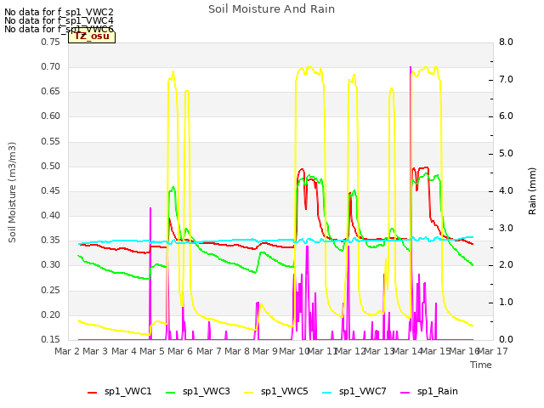This screenshot has height=408, width=544.
Task: Click the 8.0 rain axis tick label
Action: click(506, 42)
